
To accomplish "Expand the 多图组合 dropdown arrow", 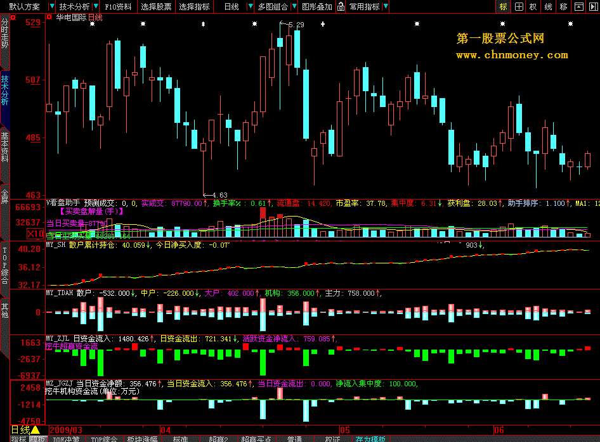I will coord(294,6).
